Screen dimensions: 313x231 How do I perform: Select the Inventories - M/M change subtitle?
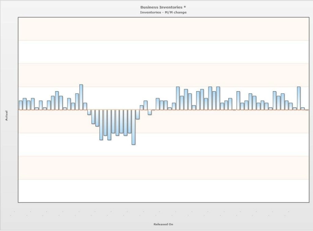tap(163, 13)
